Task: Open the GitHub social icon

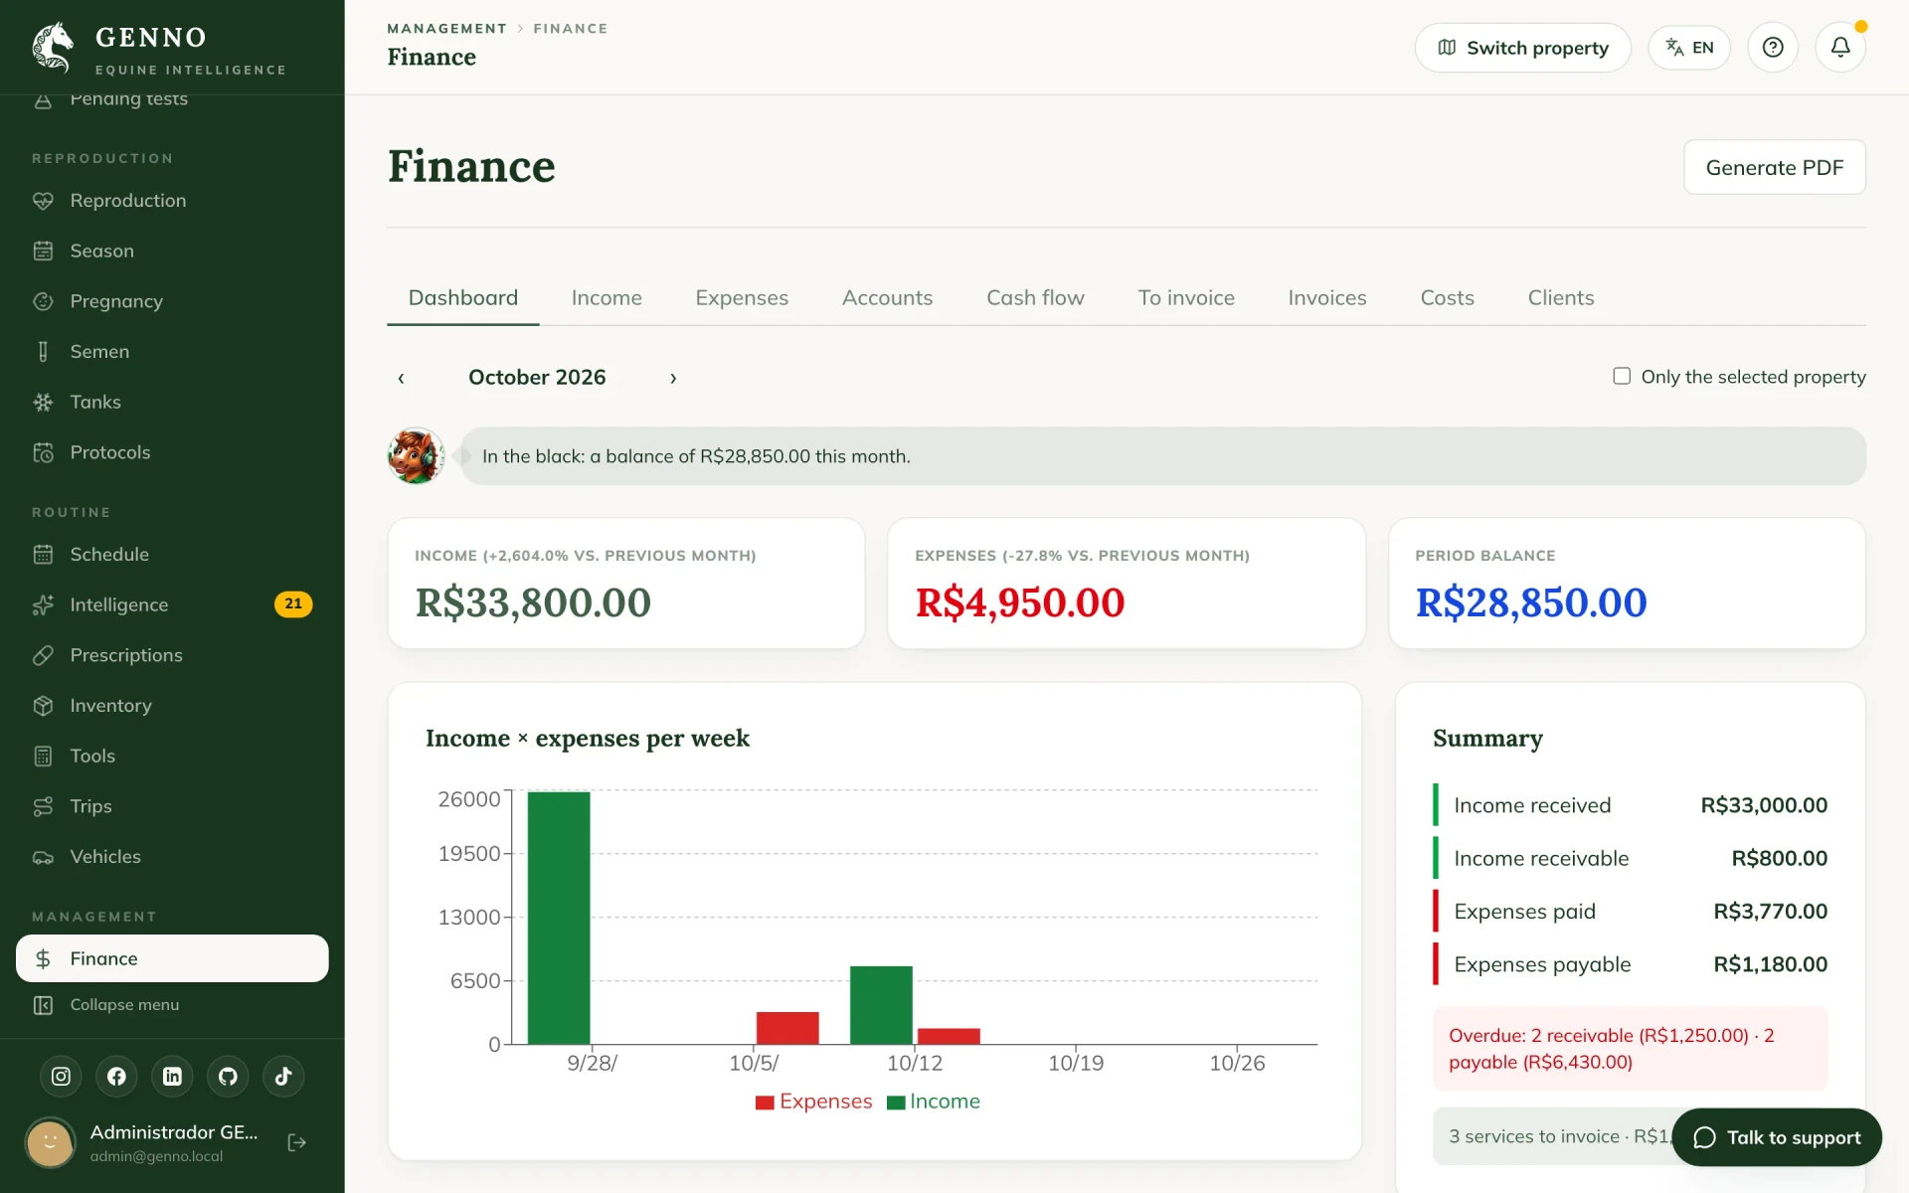Action: [x=228, y=1076]
